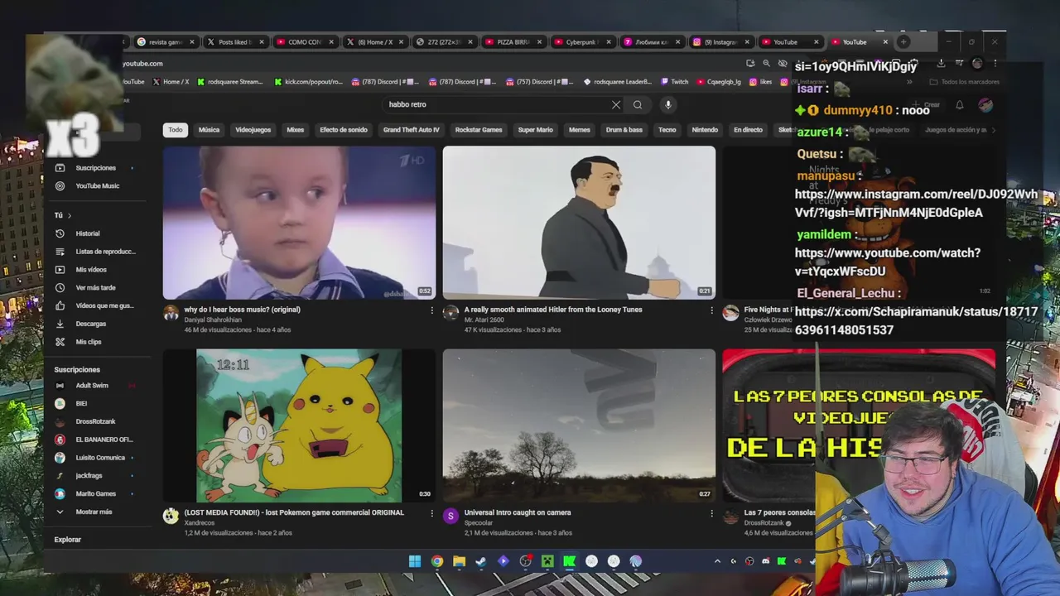This screenshot has width=1060, height=596.
Task: Select the Grand Theft Auto IV chip
Action: (x=411, y=130)
